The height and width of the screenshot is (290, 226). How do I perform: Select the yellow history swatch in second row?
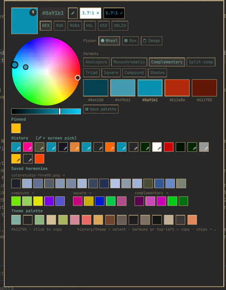pos(16,159)
